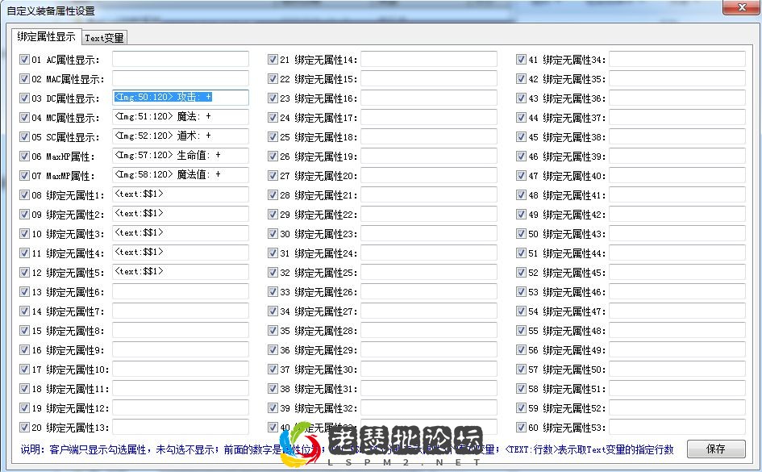Click the 绑定无属性12 input field
Viewport: 762px width, 472px height.
(x=181, y=407)
